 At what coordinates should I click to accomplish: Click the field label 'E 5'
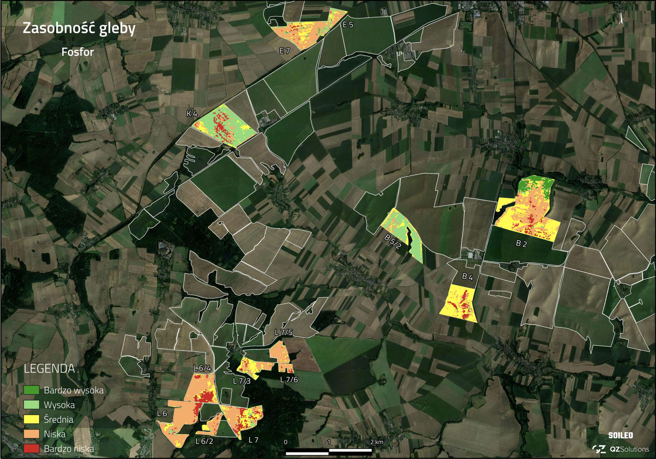coord(348,25)
